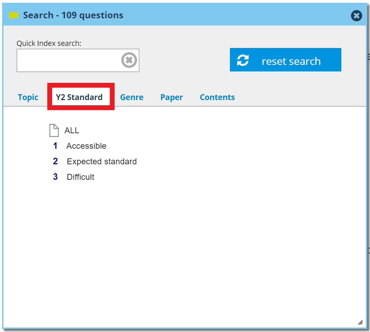Switch to the Topic tab

(x=28, y=97)
